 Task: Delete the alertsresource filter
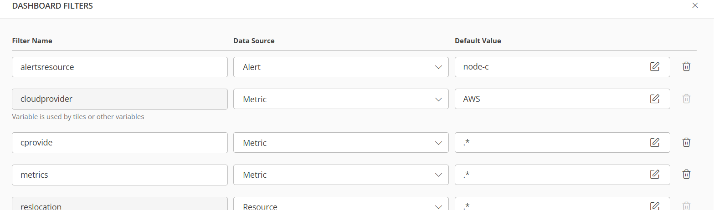pyautogui.click(x=686, y=67)
